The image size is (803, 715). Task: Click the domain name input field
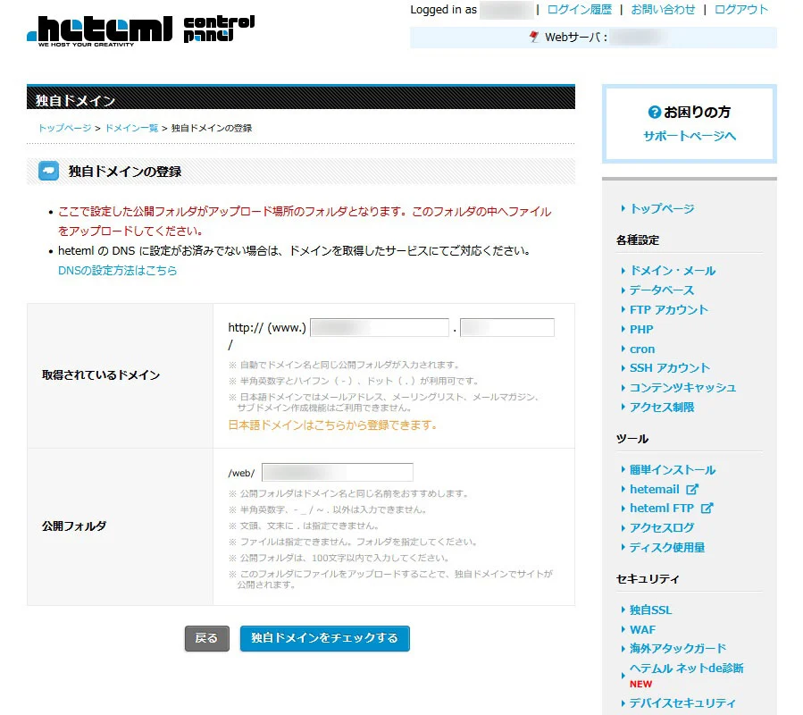[x=379, y=327]
